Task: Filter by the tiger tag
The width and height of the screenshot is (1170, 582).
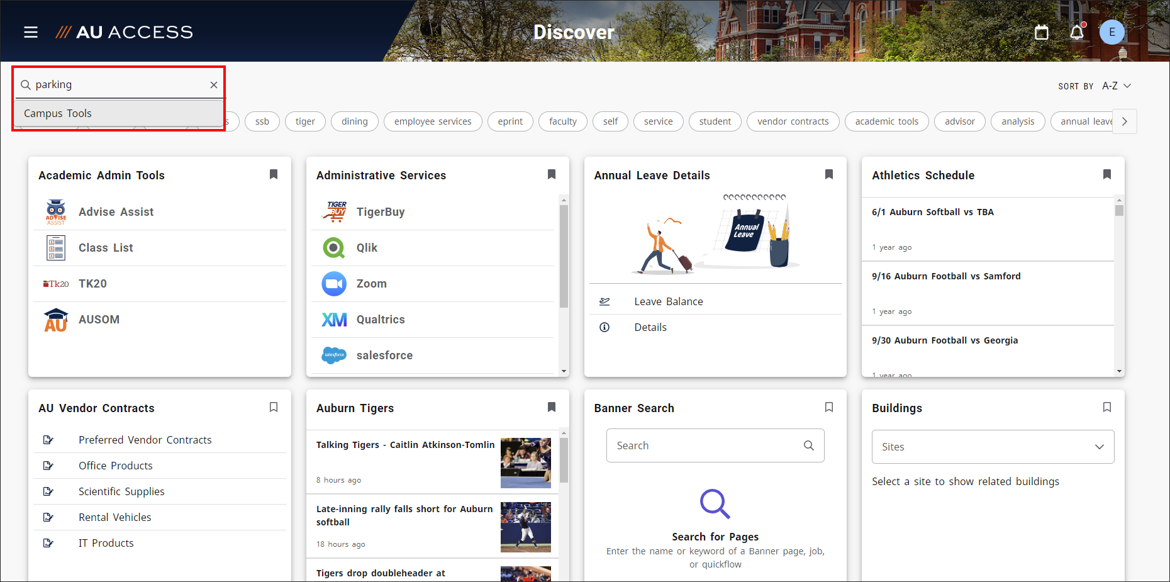Action: point(305,121)
